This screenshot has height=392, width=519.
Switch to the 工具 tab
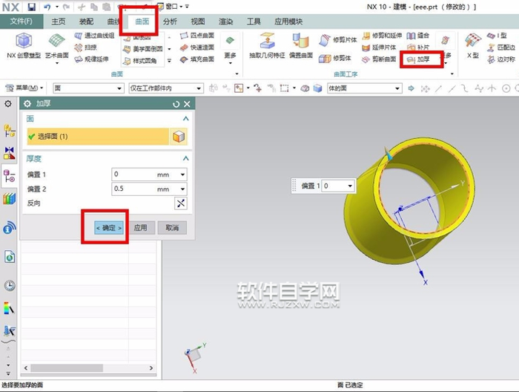[x=254, y=22]
